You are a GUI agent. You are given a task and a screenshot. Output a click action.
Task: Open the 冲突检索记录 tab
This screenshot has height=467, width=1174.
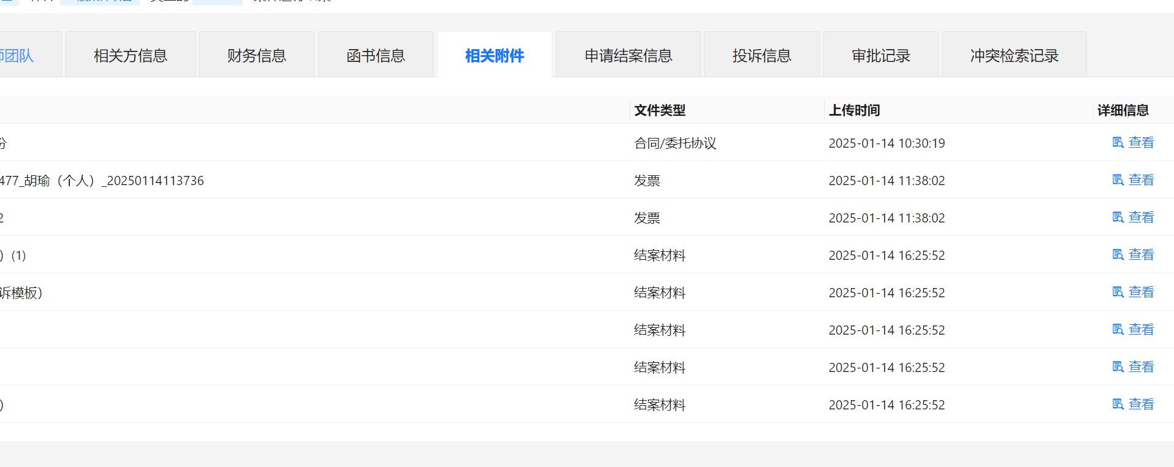point(1014,56)
